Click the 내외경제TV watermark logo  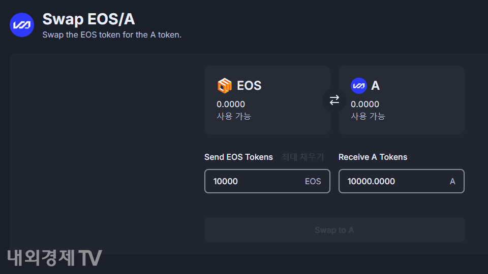55,258
